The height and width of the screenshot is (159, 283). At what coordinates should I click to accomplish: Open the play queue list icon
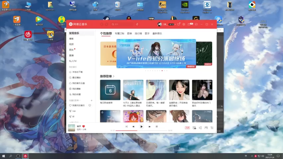(212, 128)
